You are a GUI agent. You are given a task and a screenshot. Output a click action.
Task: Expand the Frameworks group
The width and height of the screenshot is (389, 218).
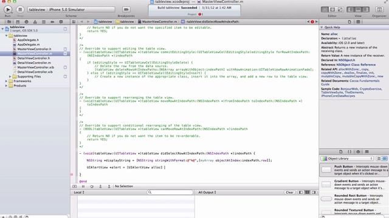(6, 81)
